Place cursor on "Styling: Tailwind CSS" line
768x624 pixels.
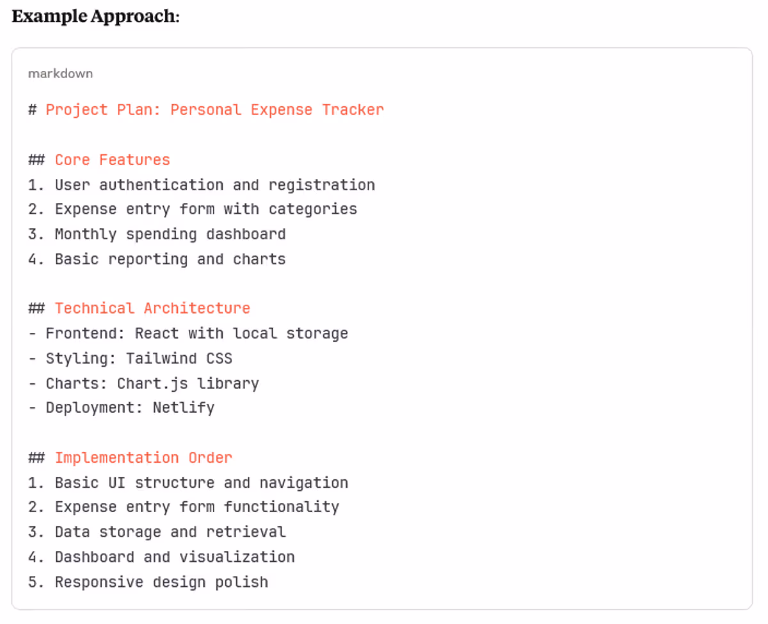[138, 358]
